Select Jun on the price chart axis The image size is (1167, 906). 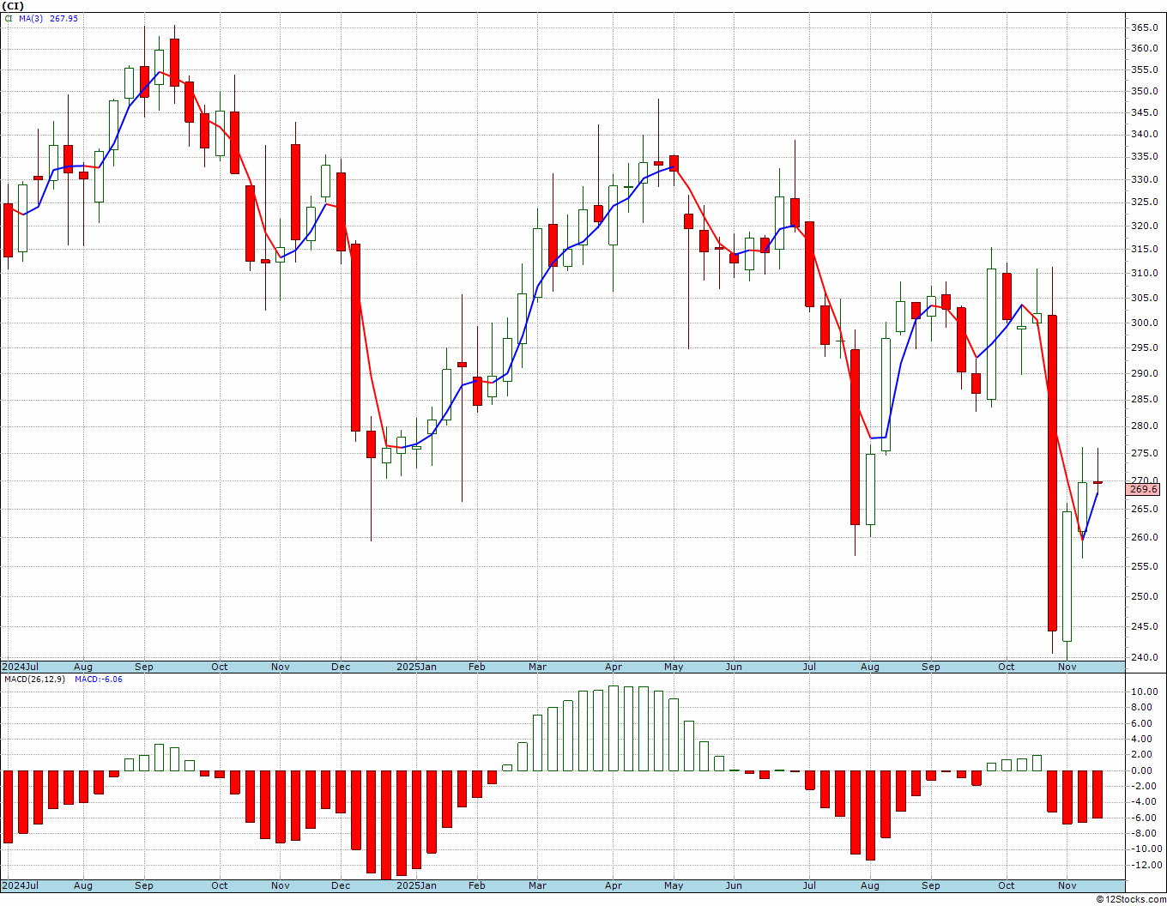[x=734, y=667]
